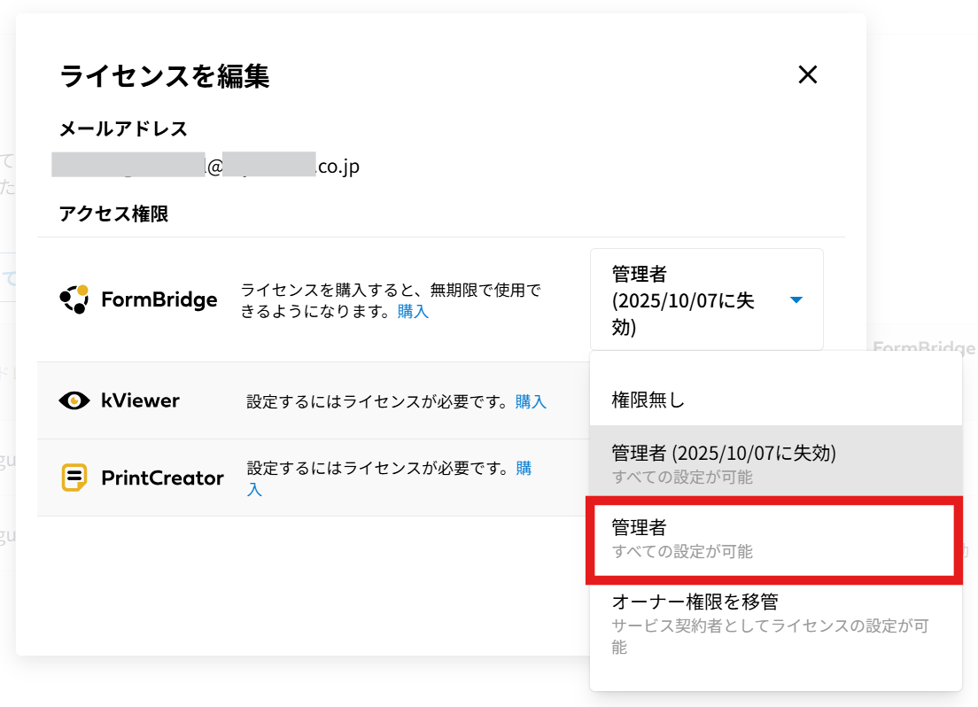This screenshot has width=978, height=707.
Task: Close the ライセンスを編集 dialog
Action: pyautogui.click(x=807, y=75)
